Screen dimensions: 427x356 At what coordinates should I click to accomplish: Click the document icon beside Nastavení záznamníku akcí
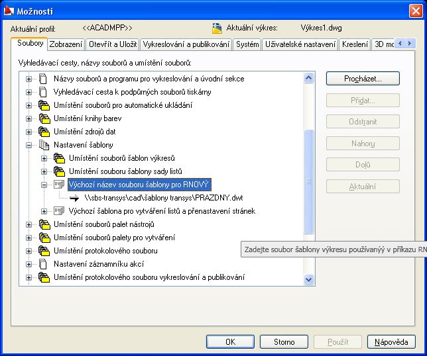coord(44,264)
